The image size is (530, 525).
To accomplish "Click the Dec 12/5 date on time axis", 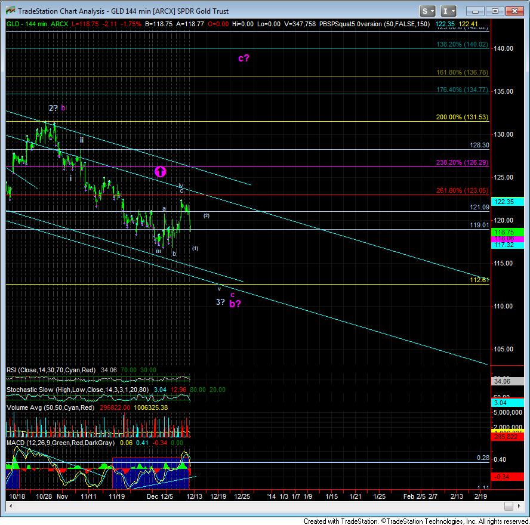I will tap(160, 496).
